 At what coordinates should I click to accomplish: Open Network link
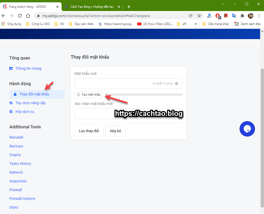point(16,172)
